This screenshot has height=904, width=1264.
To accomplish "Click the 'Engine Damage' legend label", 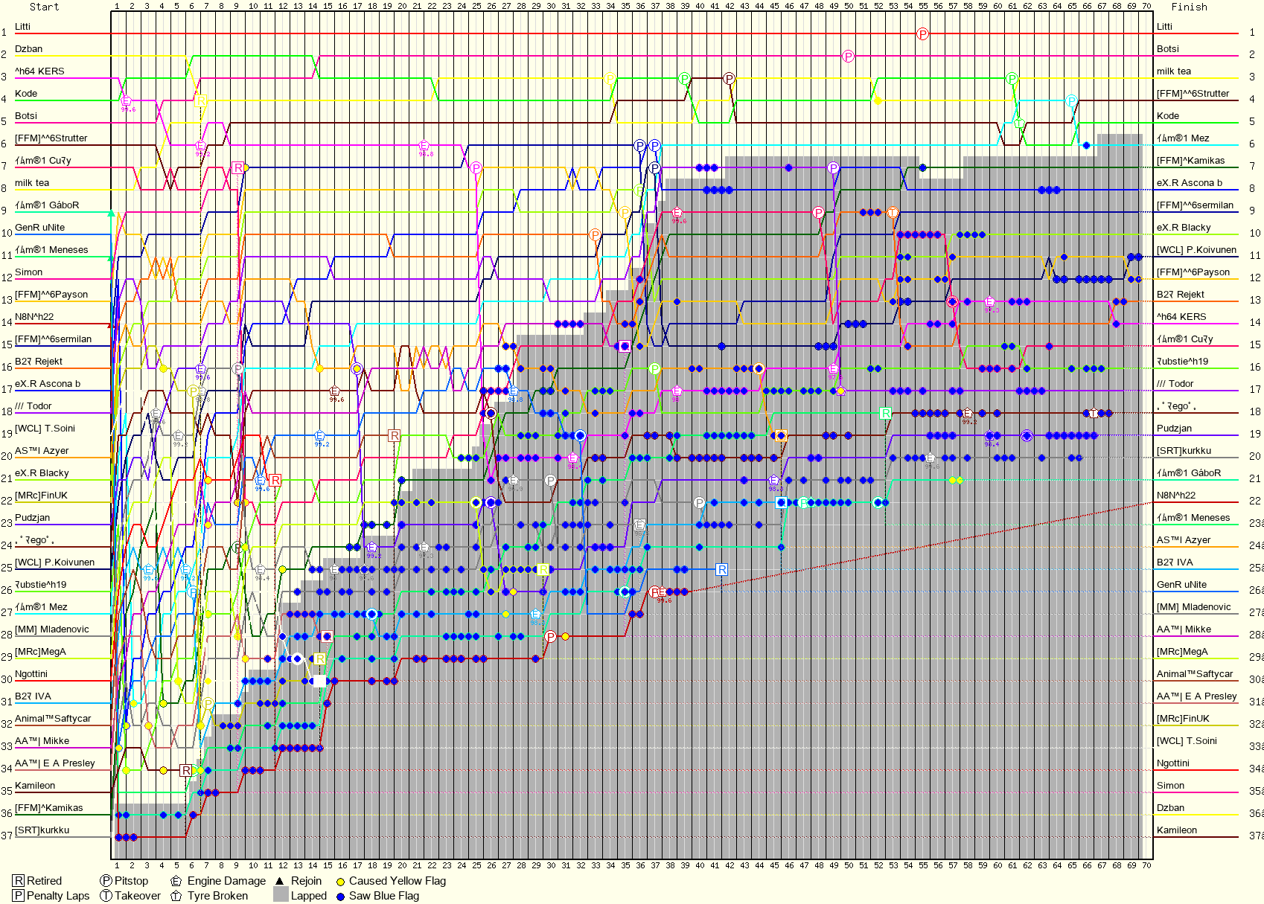I will coord(226,881).
